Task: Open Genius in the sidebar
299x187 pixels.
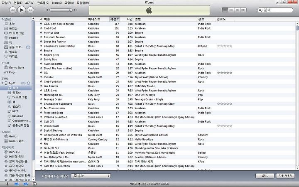Action: [x=13, y=136]
